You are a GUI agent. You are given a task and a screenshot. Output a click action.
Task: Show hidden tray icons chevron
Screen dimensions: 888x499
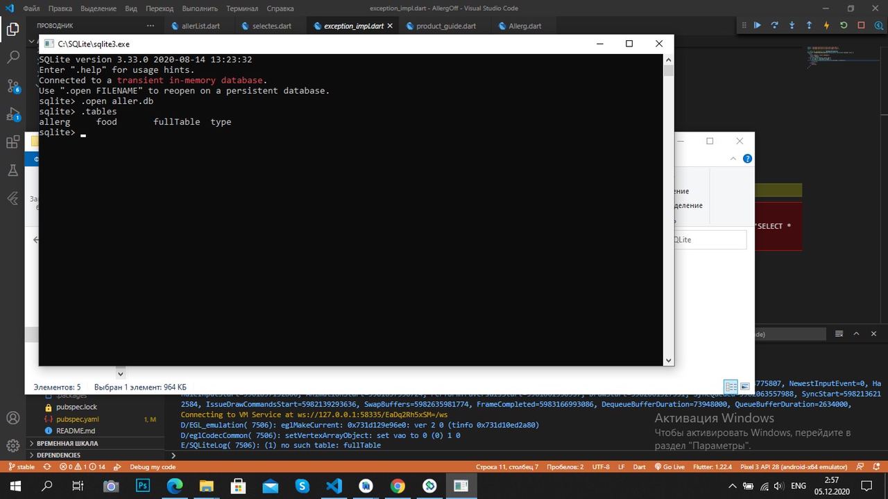pos(733,486)
